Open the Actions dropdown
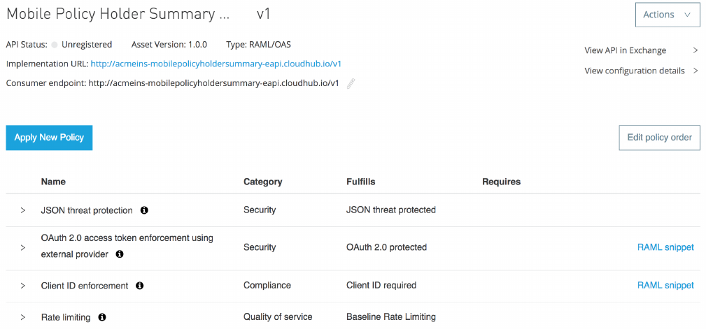This screenshot has height=329, width=706. point(667,15)
